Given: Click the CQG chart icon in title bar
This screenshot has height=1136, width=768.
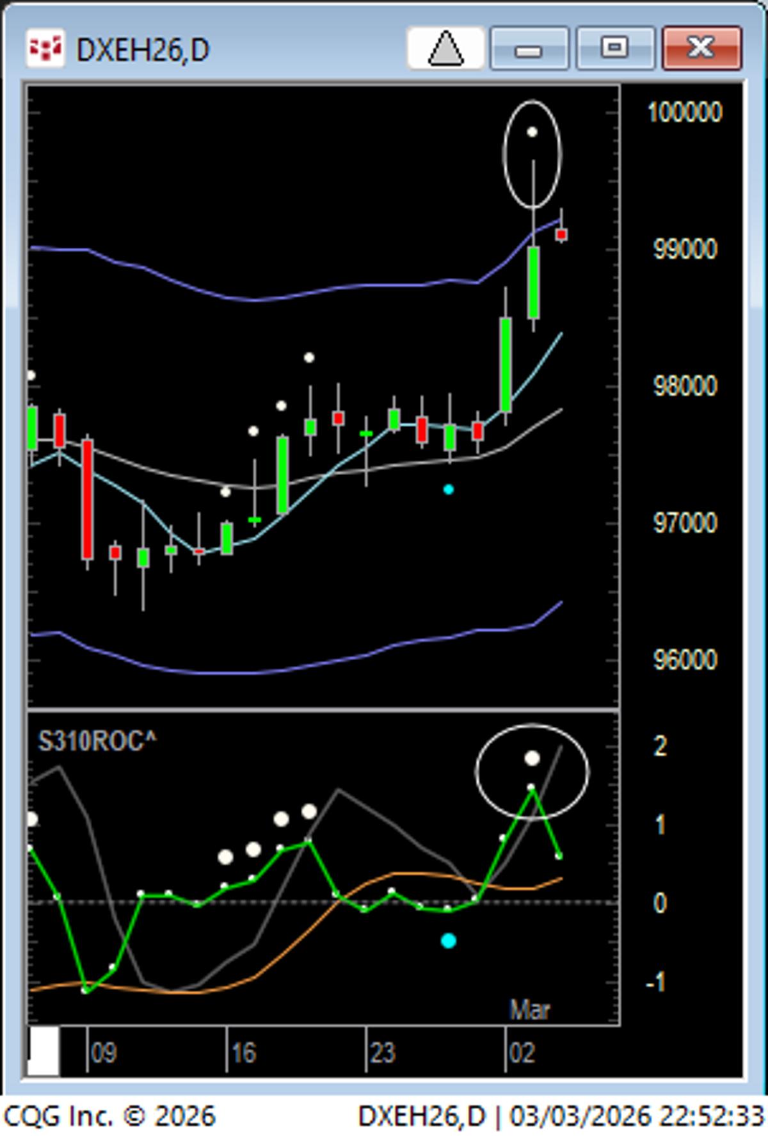Looking at the screenshot, I should (x=45, y=48).
